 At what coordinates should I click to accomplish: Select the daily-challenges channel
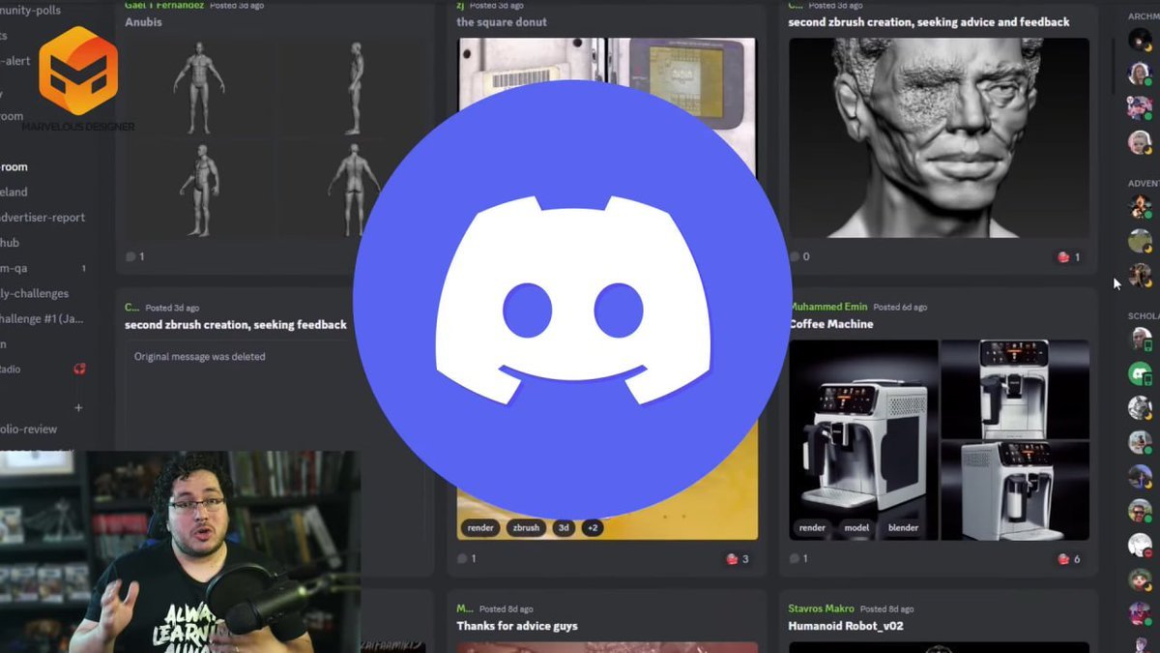pyautogui.click(x=34, y=293)
